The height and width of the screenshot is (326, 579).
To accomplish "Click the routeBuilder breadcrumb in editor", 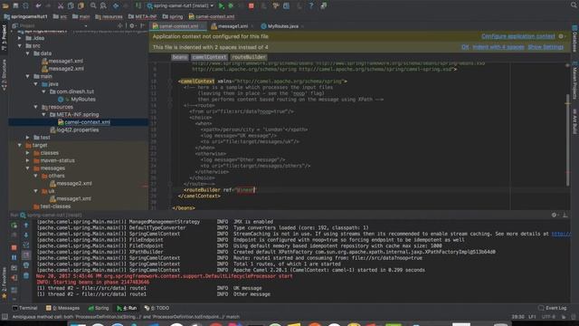I will (x=249, y=57).
